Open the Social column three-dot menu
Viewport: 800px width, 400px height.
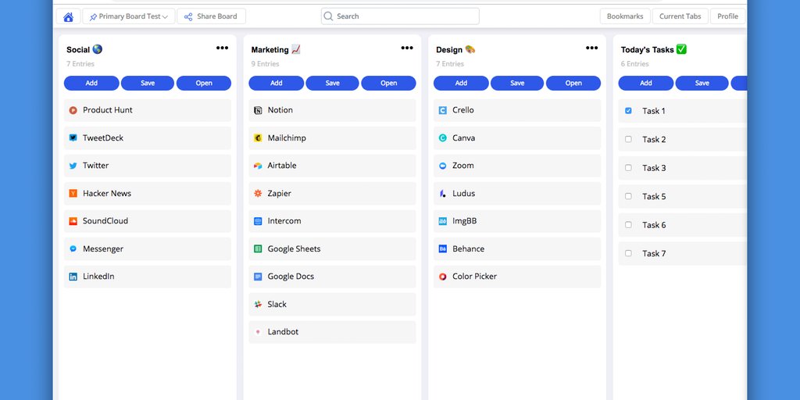[x=222, y=48]
